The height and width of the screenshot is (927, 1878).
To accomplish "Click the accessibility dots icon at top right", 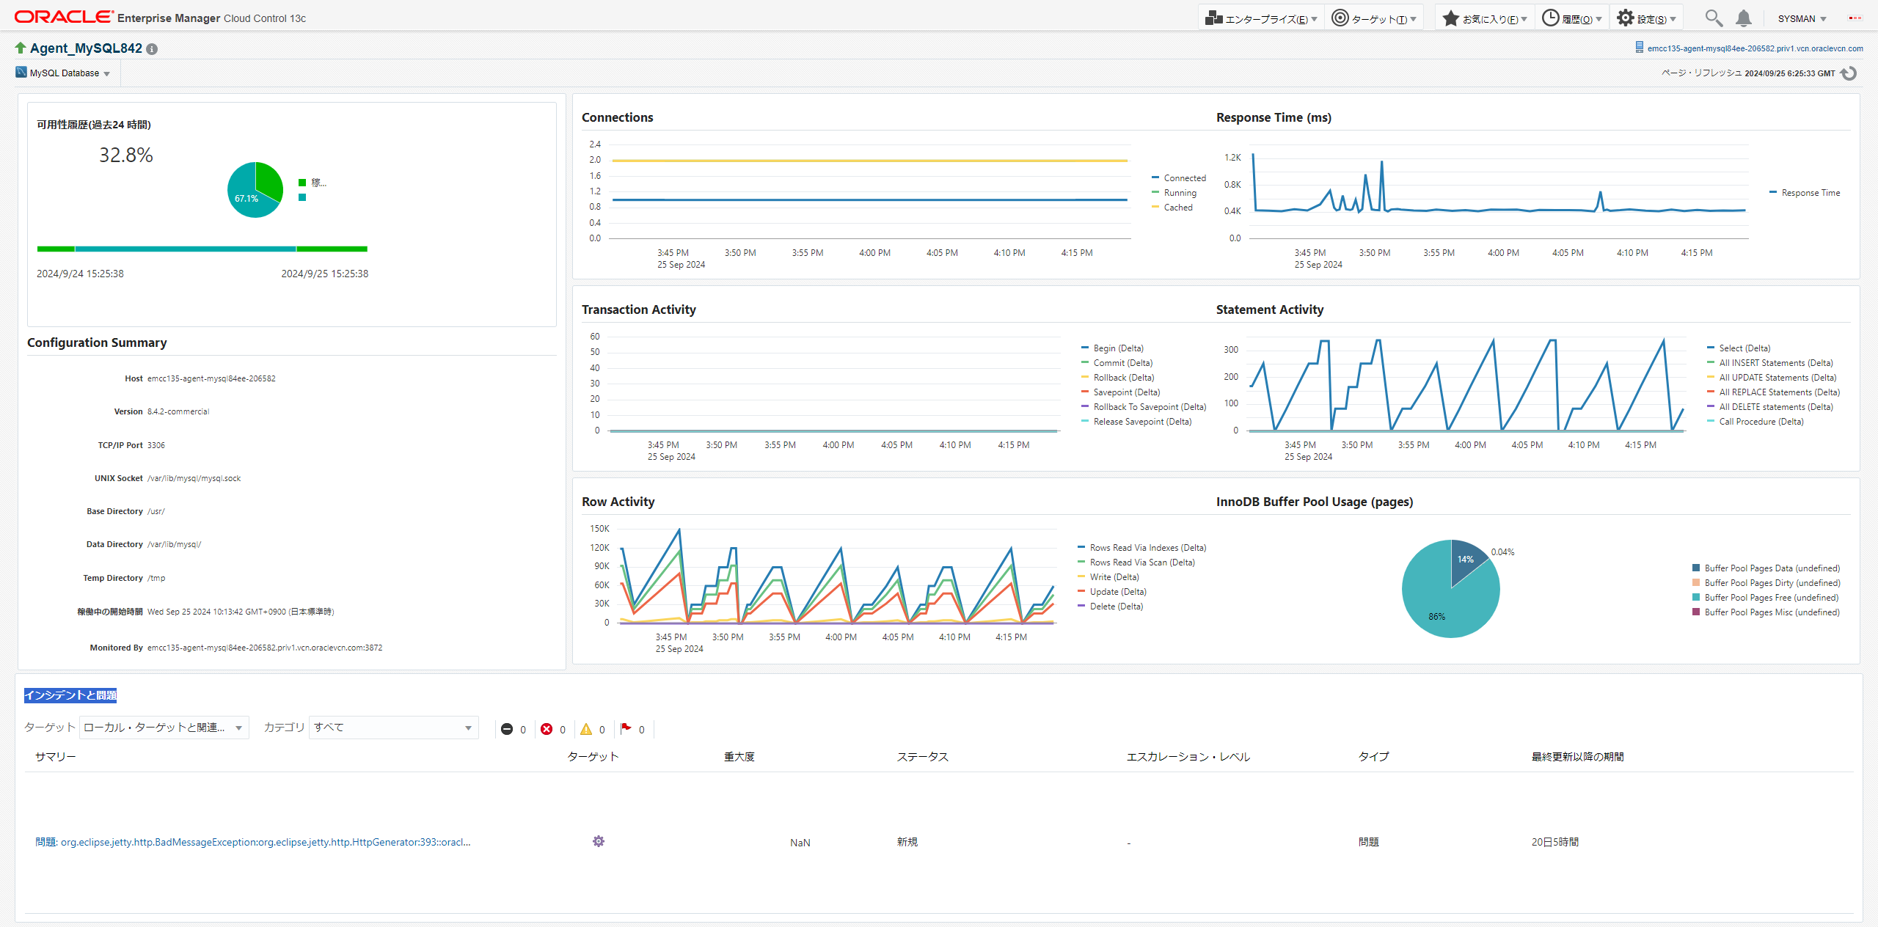I will pyautogui.click(x=1855, y=18).
